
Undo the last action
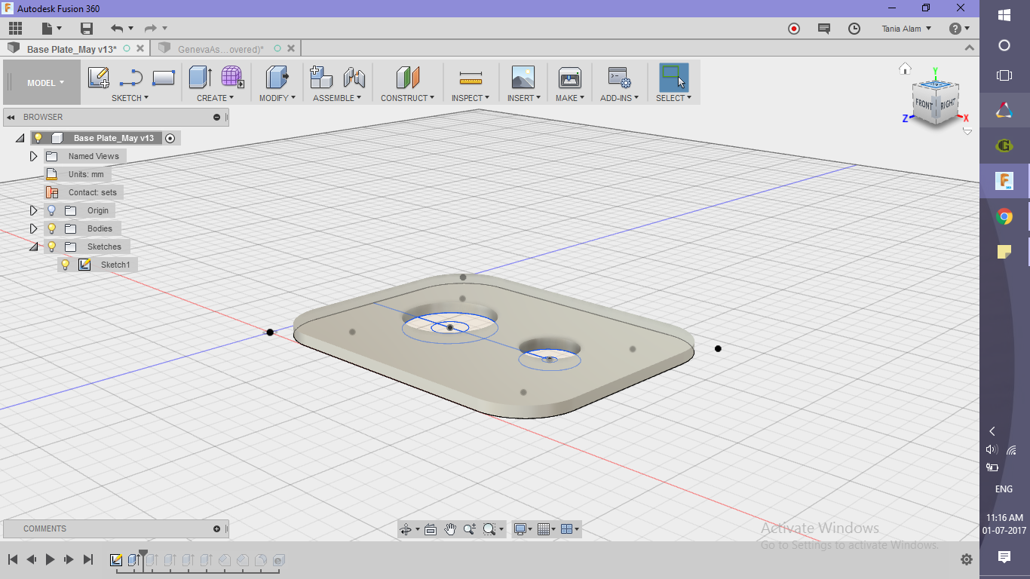(117, 29)
